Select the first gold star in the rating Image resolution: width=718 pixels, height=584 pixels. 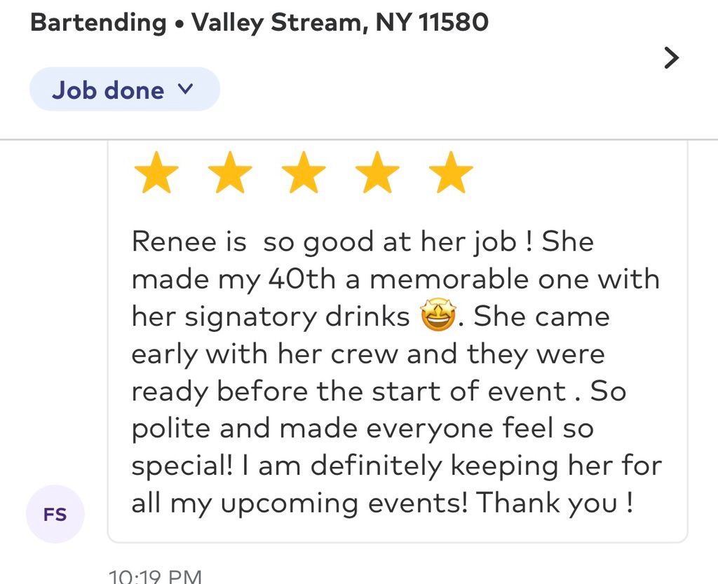[156, 172]
